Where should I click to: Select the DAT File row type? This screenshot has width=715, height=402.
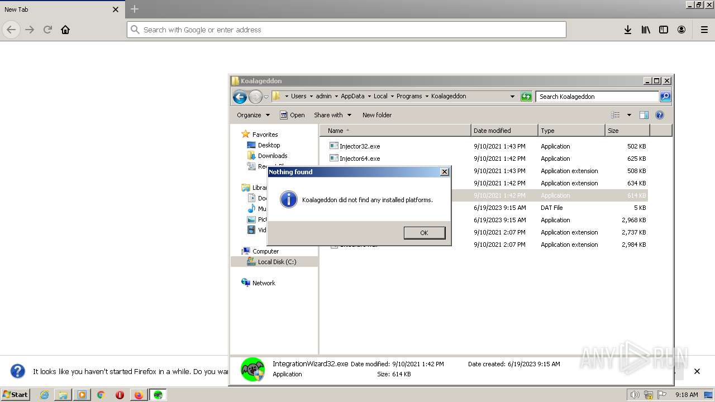pyautogui.click(x=551, y=208)
